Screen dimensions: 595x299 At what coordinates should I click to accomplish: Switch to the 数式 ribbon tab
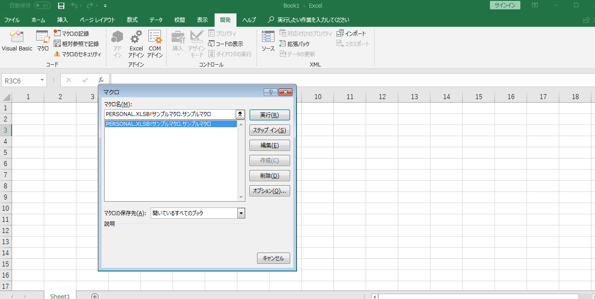(132, 20)
